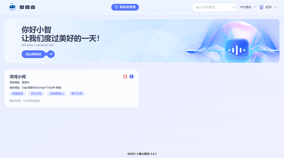Click the 添加智能体 button
This screenshot has width=284, height=158.
pos(33,54)
